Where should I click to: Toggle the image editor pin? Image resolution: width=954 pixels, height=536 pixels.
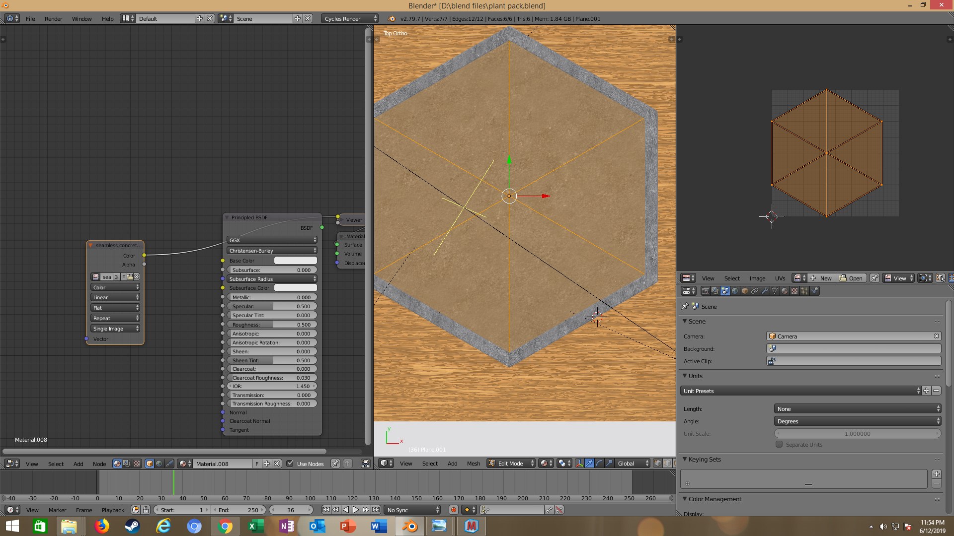coord(874,278)
